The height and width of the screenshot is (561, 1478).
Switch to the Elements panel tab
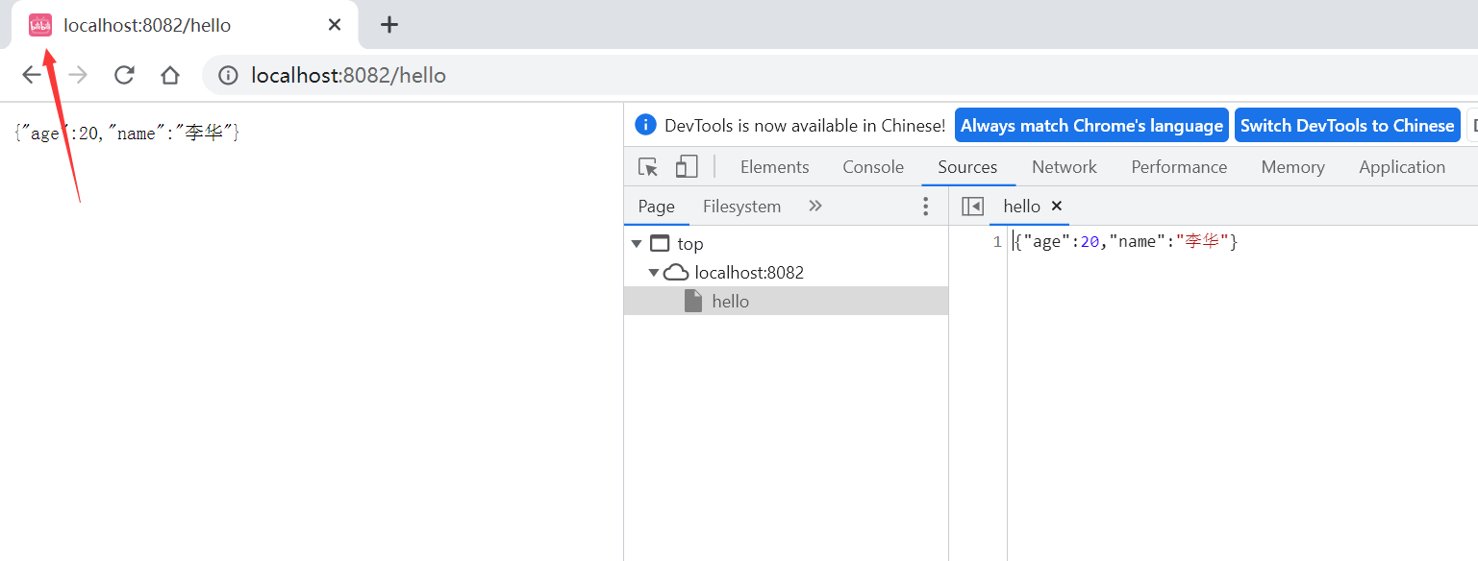pyautogui.click(x=775, y=167)
